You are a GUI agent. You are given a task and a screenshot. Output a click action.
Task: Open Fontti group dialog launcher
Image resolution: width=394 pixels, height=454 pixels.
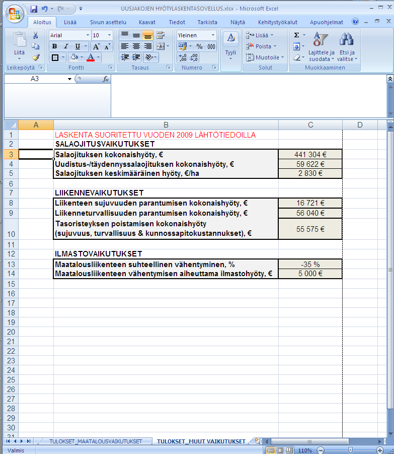coord(110,67)
